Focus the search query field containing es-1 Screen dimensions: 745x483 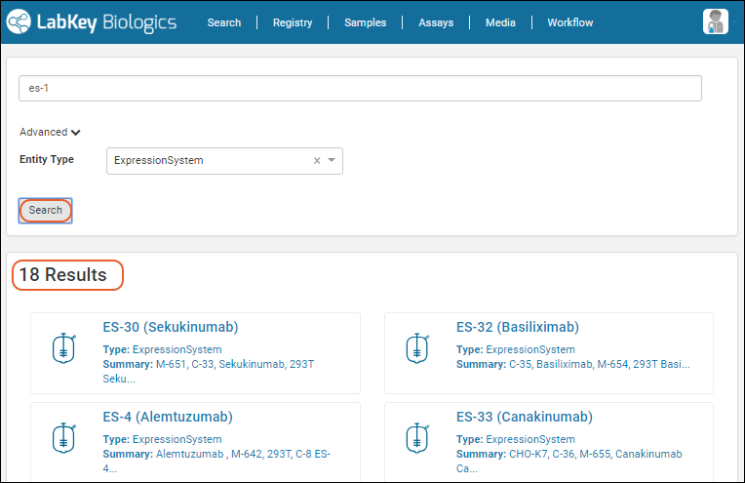click(x=360, y=89)
